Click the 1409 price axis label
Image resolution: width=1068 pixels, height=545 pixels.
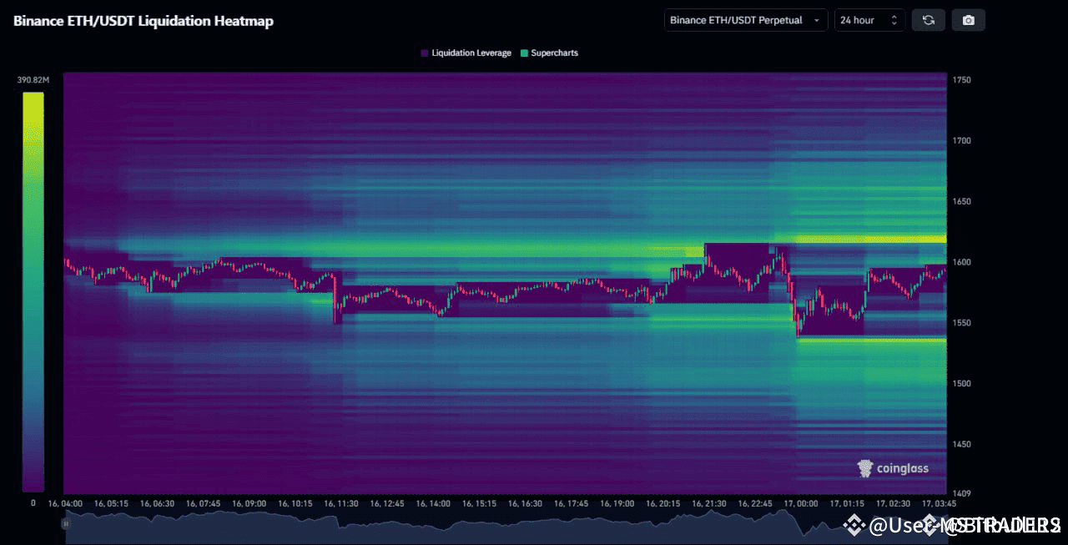coord(962,494)
